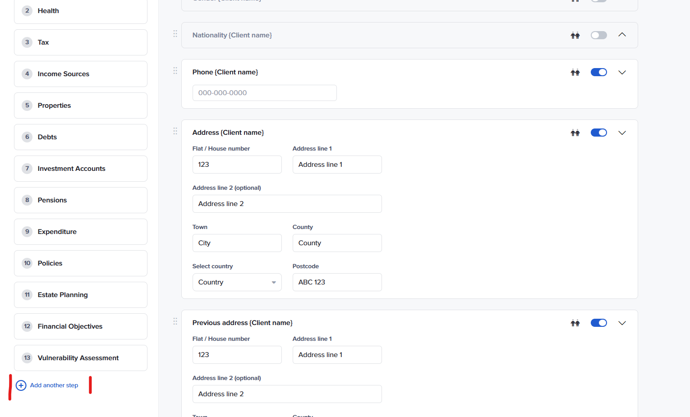Click the people icon on Phone row

[x=575, y=72]
